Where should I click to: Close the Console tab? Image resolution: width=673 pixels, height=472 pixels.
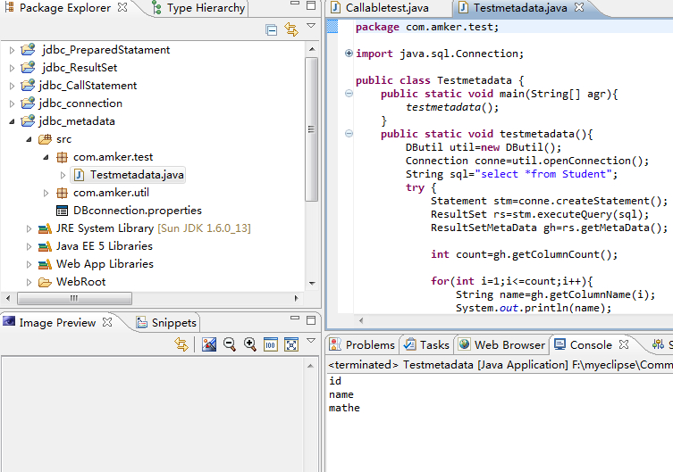624,344
